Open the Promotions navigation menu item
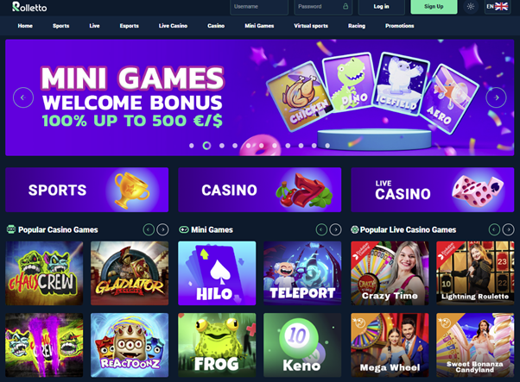The height and width of the screenshot is (382, 520). pyautogui.click(x=399, y=26)
